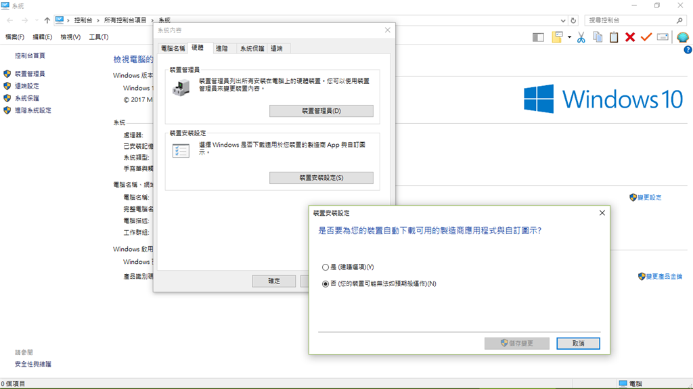The height and width of the screenshot is (389, 693).
Task: Click 確定 button in 系統內容 dialog
Action: pyautogui.click(x=274, y=281)
